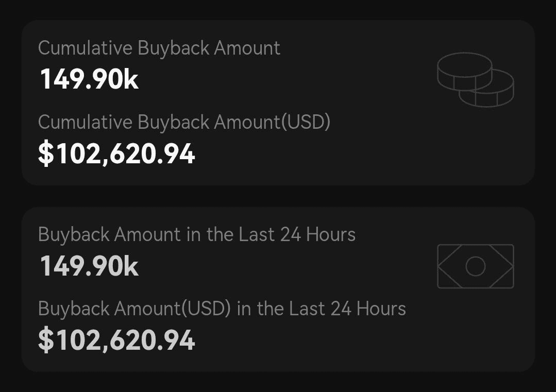This screenshot has height=392, width=556.
Task: Click the cumulative 149.90k token value
Action: pos(89,80)
